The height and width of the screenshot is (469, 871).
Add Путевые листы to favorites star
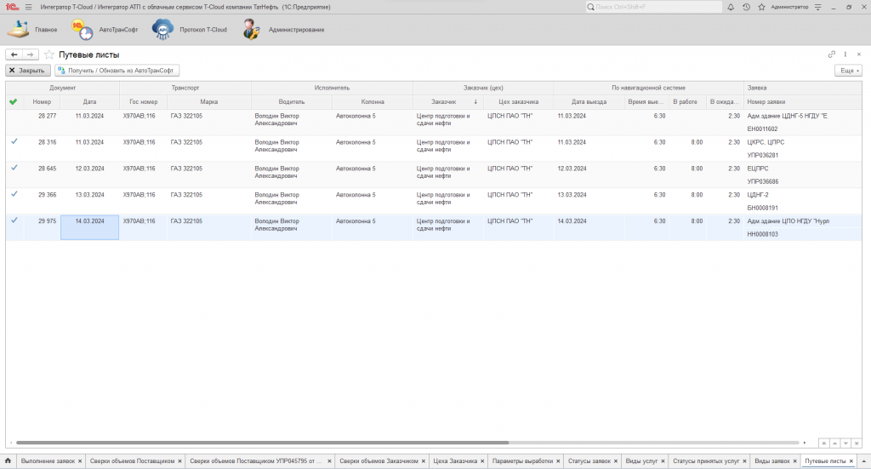[x=49, y=54]
